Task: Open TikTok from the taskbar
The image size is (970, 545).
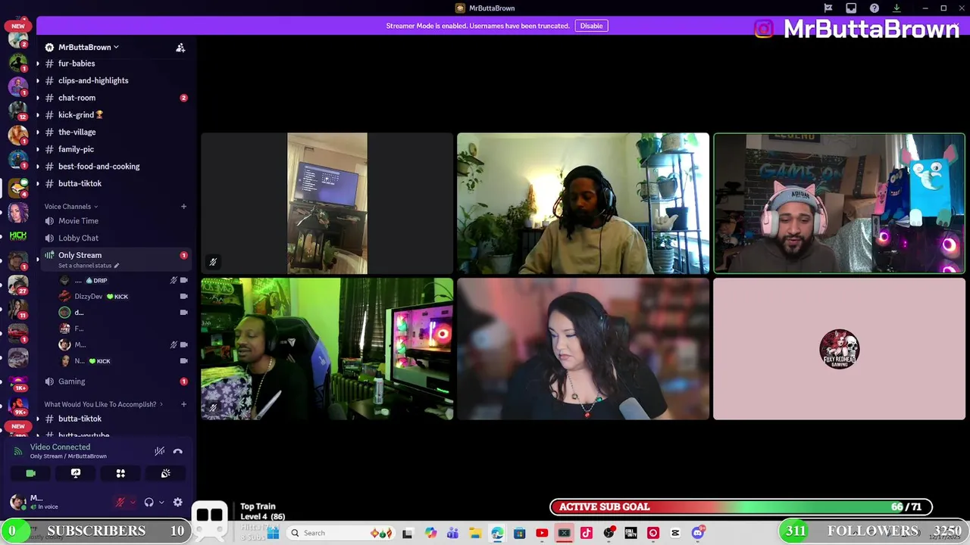Action: tap(586, 533)
